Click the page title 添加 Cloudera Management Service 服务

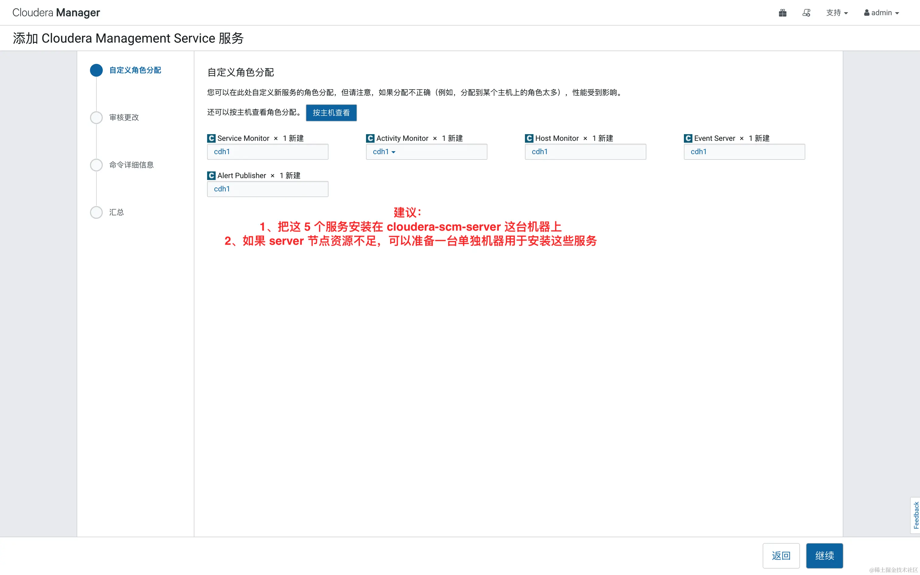pos(128,38)
